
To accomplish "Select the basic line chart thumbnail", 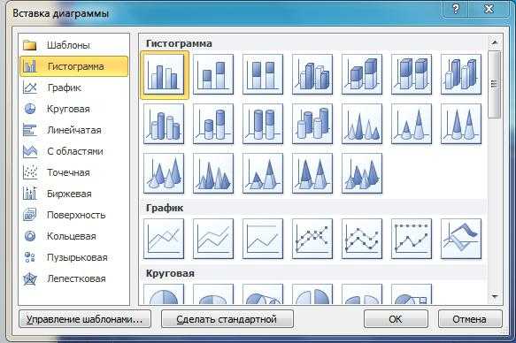I will [x=164, y=239].
